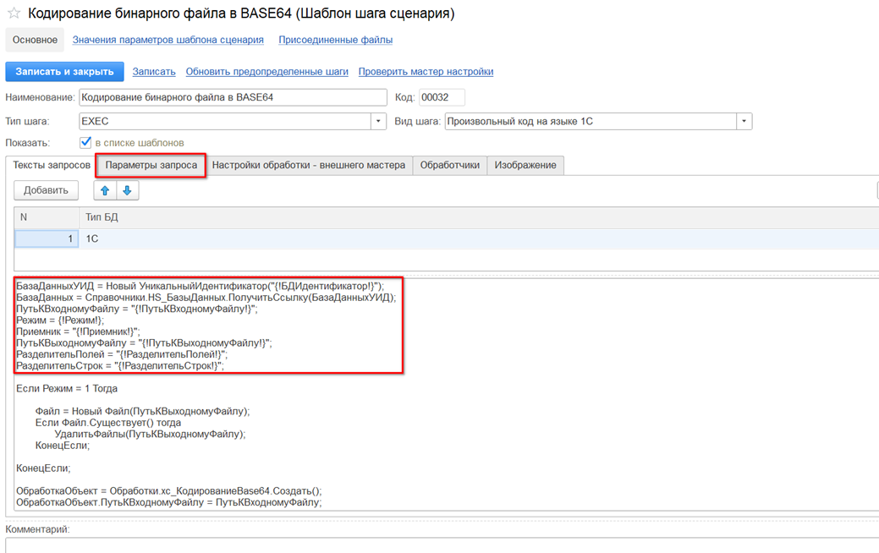Click 'Проверить мастер настройки' link

pyautogui.click(x=426, y=72)
